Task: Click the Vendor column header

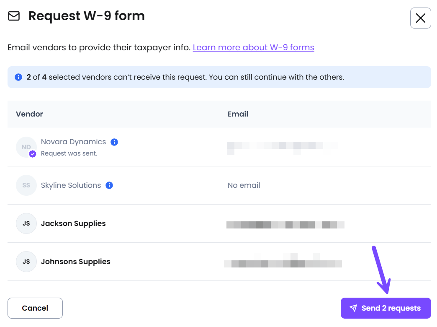Action: point(29,114)
